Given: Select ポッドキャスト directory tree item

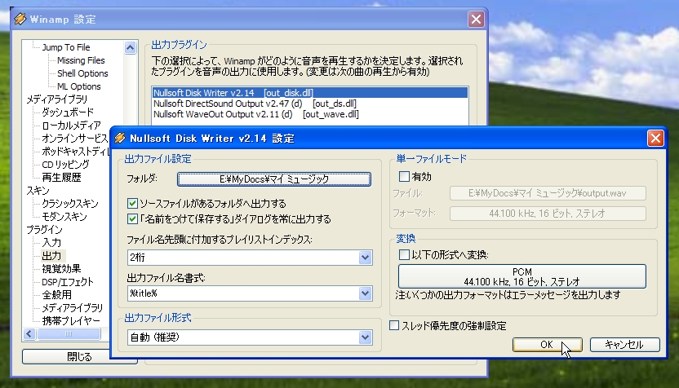Looking at the screenshot, I should [75, 152].
